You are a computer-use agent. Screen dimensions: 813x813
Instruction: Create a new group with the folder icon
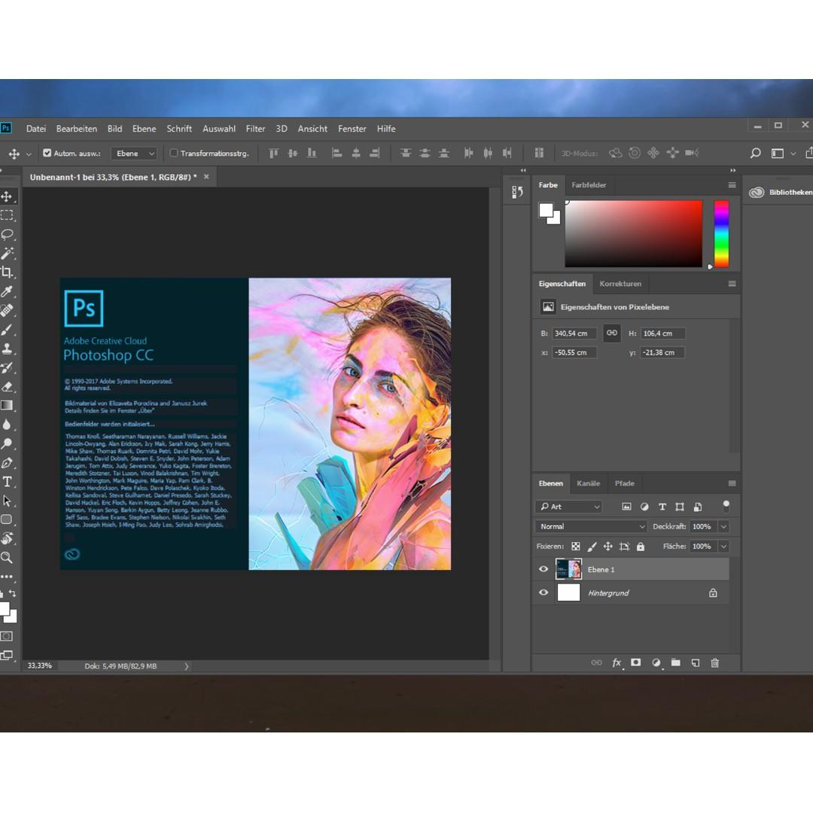[x=675, y=662]
